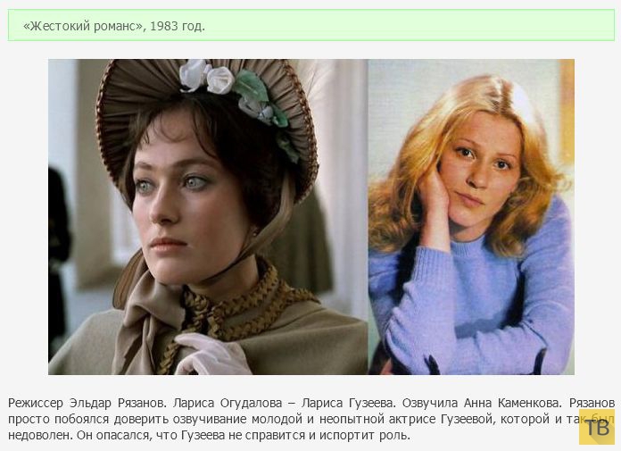Click the word недоволен in the last line
621x451 pixels.
click(x=40, y=435)
